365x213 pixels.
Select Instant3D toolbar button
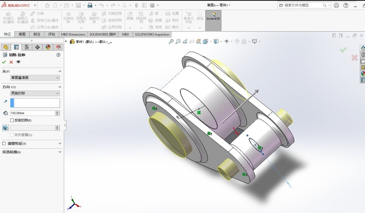click(x=213, y=20)
